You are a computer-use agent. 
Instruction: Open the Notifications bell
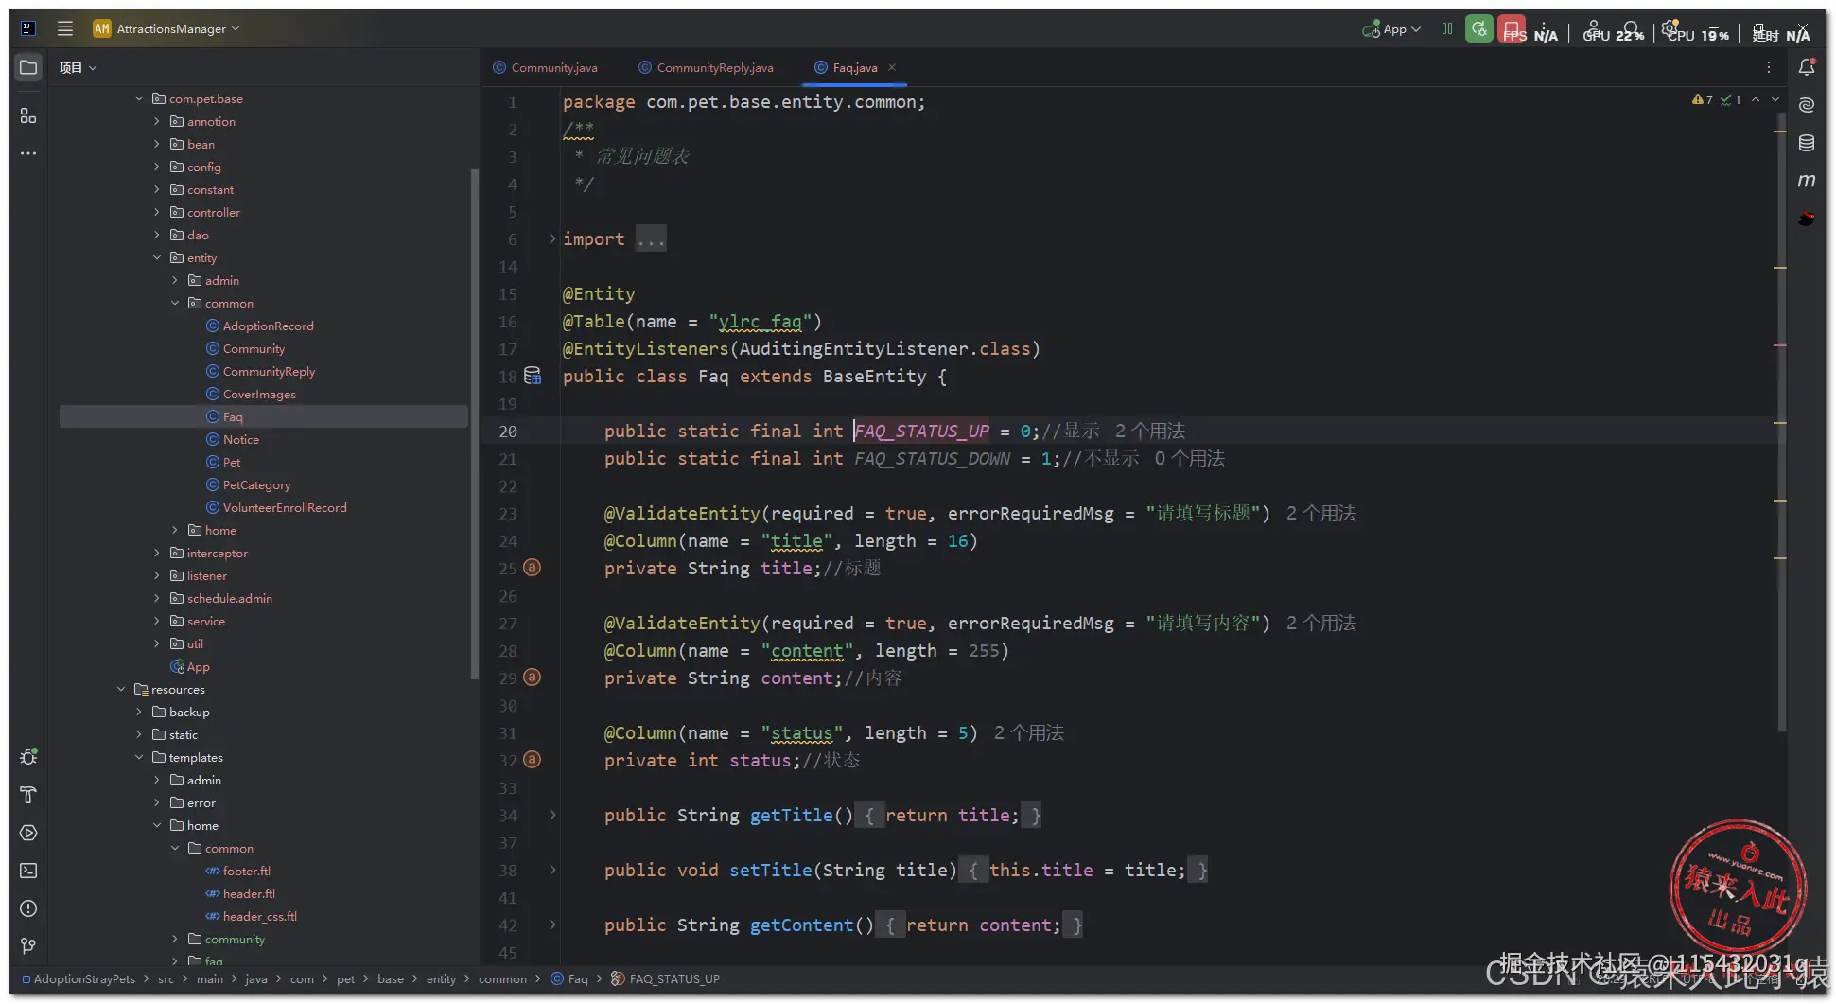[1807, 67]
